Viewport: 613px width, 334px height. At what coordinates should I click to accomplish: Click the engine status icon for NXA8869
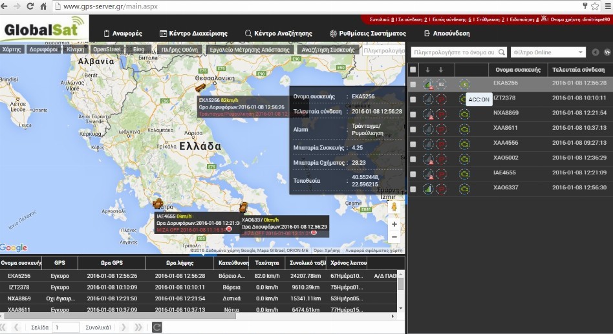click(x=464, y=114)
